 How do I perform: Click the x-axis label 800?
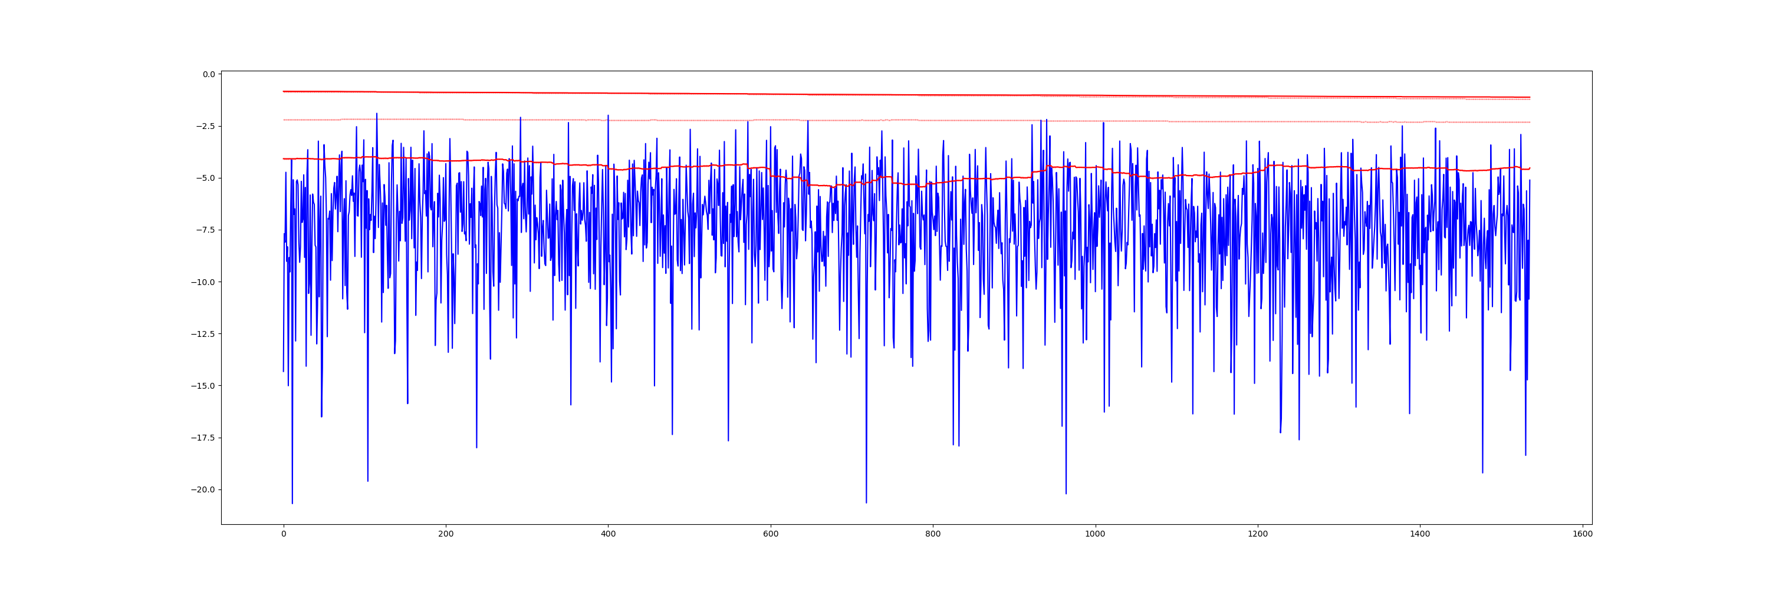pos(933,534)
